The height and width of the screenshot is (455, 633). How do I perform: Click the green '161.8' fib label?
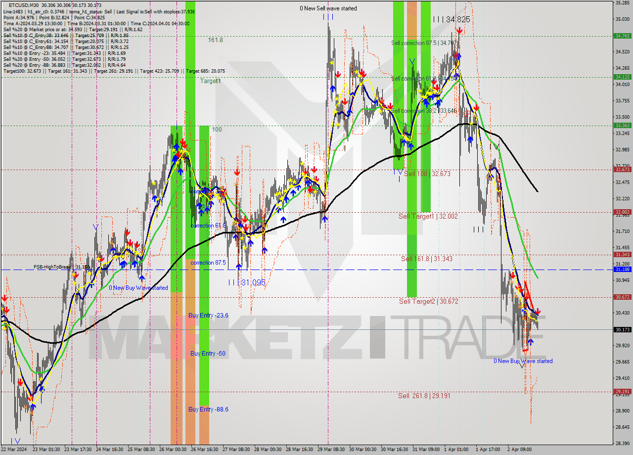[x=215, y=40]
